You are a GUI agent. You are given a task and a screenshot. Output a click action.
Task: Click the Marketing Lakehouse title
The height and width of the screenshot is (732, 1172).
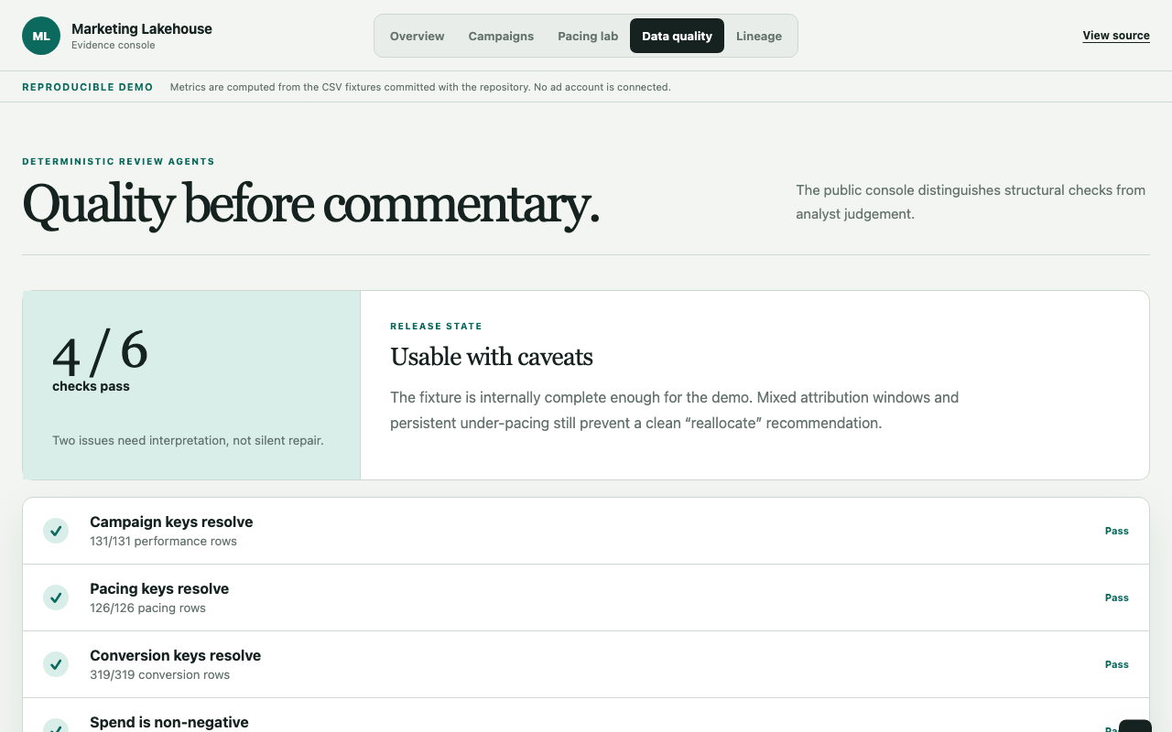coord(142,28)
